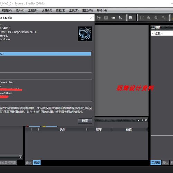
Task: Click the warnings filter with yellow icon
Action: (x=50, y=126)
